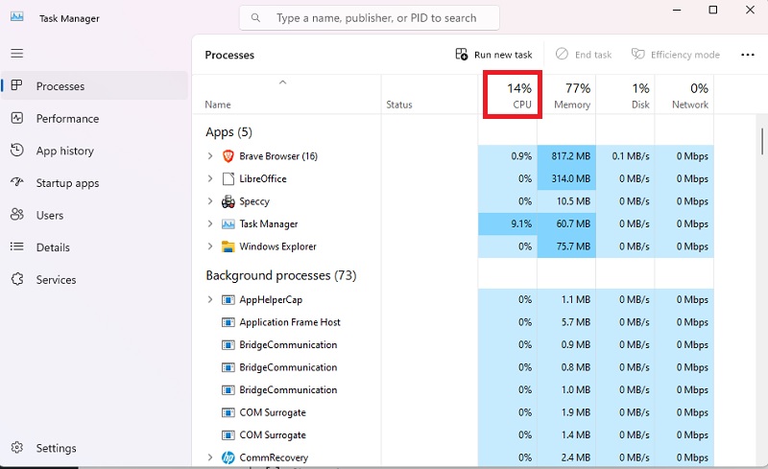Click the Processes sidebar icon
768x469 pixels.
pos(16,85)
